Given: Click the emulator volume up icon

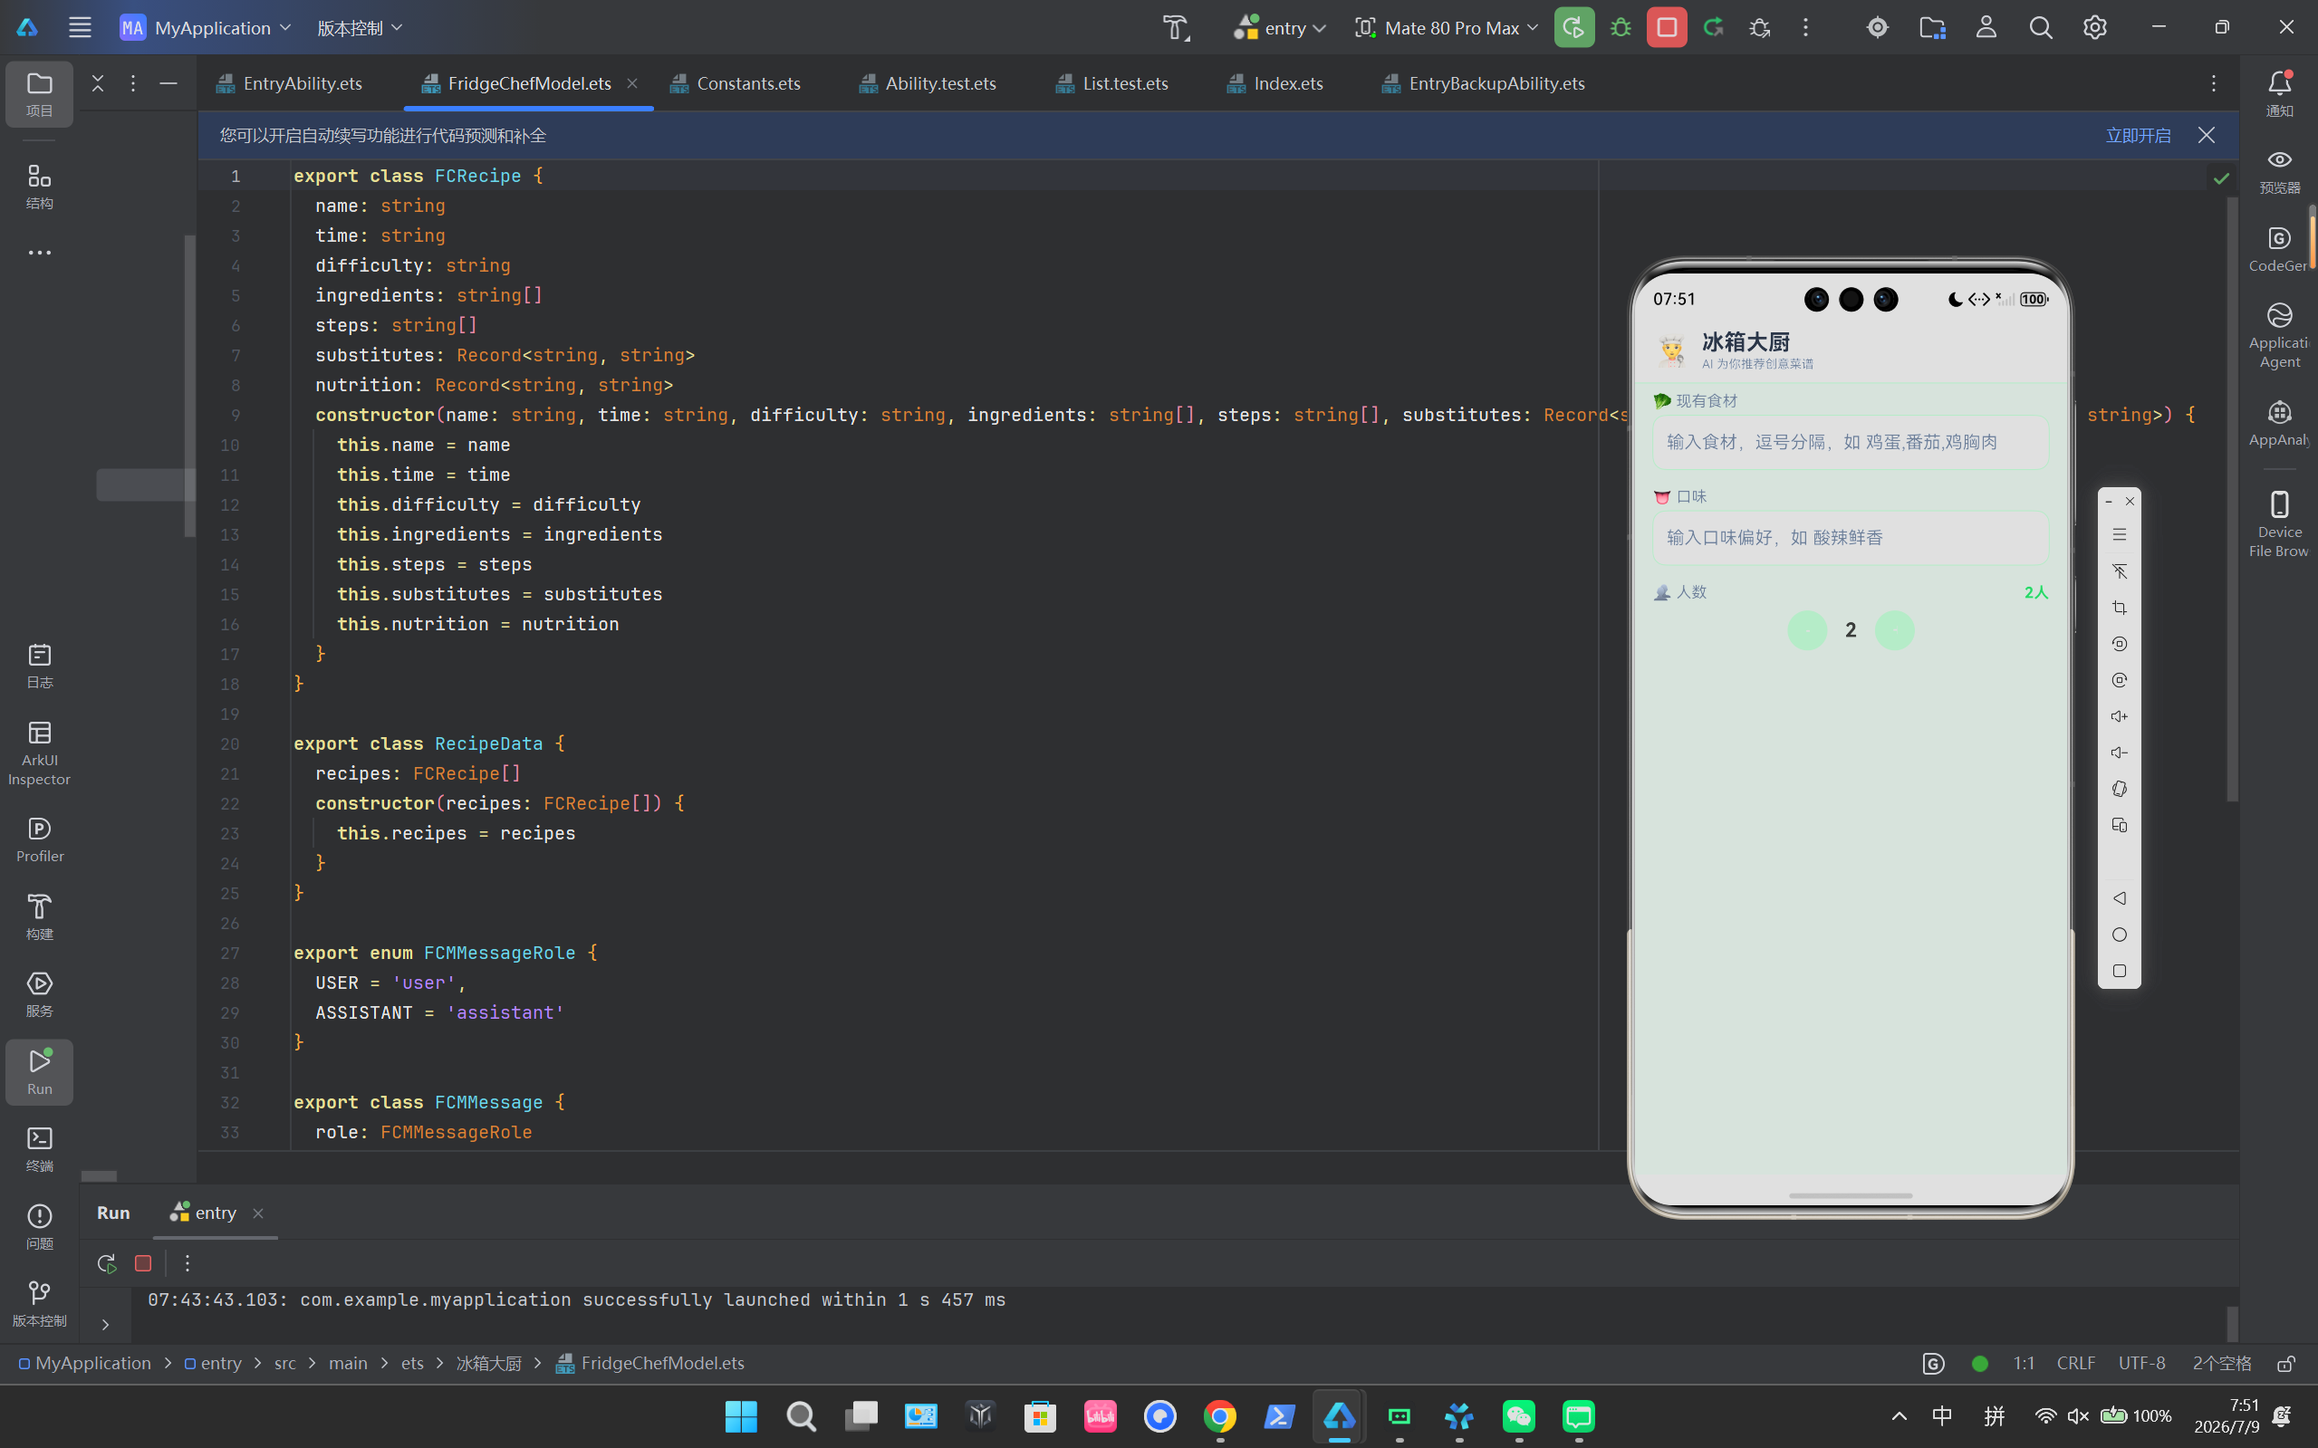Looking at the screenshot, I should (2119, 716).
